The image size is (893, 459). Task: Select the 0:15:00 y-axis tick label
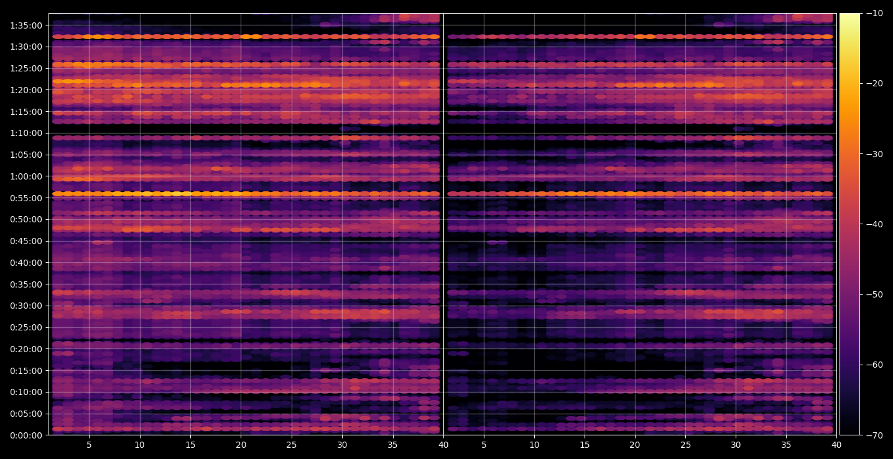(x=26, y=371)
